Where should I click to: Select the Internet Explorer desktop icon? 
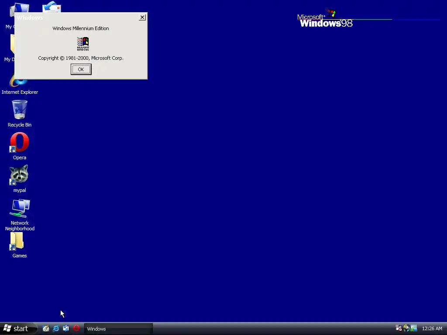20,84
